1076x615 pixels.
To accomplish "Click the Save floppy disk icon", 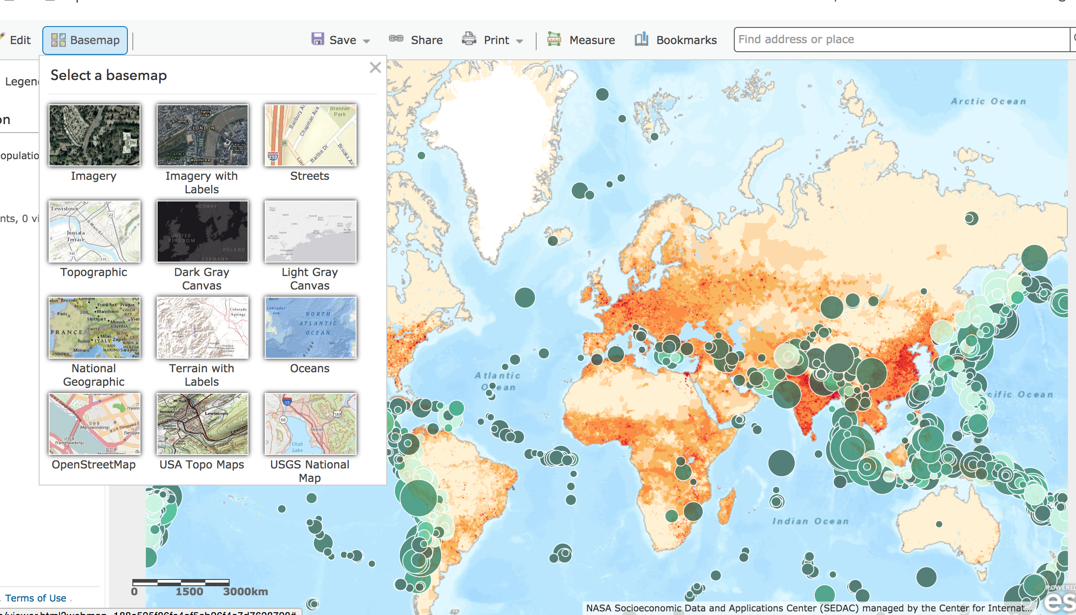I will [318, 39].
